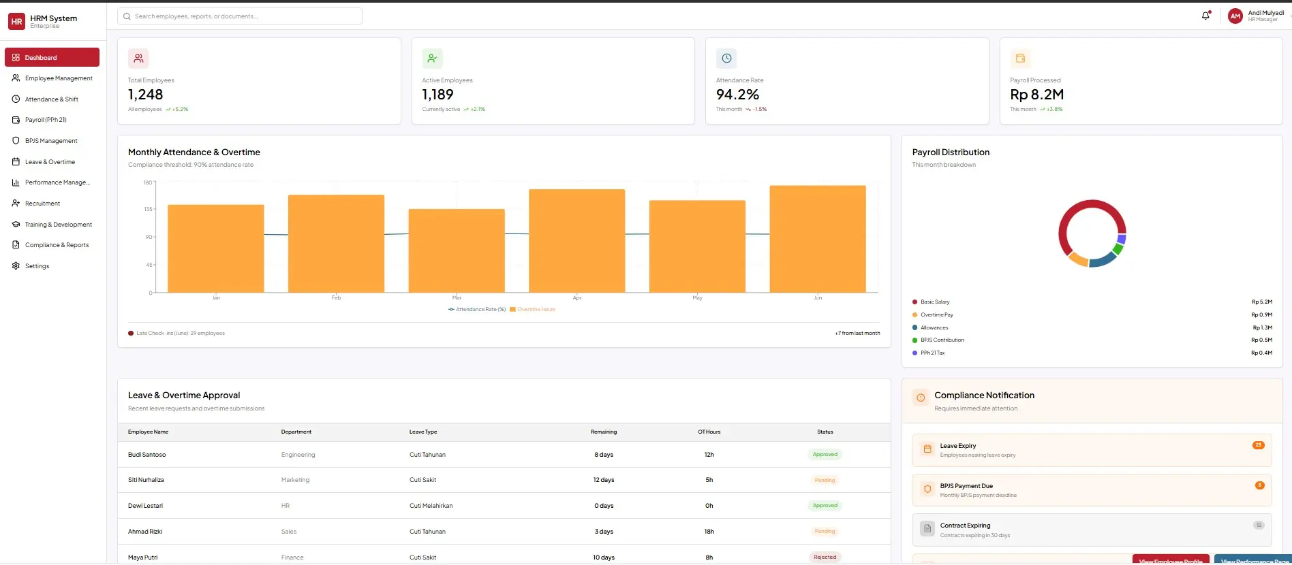Toggle Overtime Hours legend in chart
This screenshot has height=565, width=1292.
click(x=532, y=310)
